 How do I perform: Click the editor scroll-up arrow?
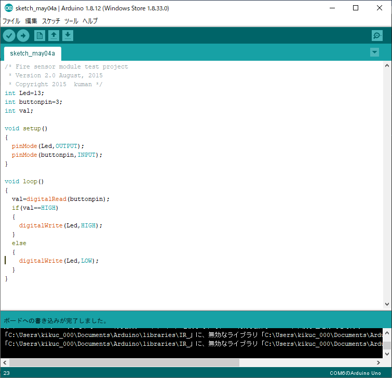point(387,65)
